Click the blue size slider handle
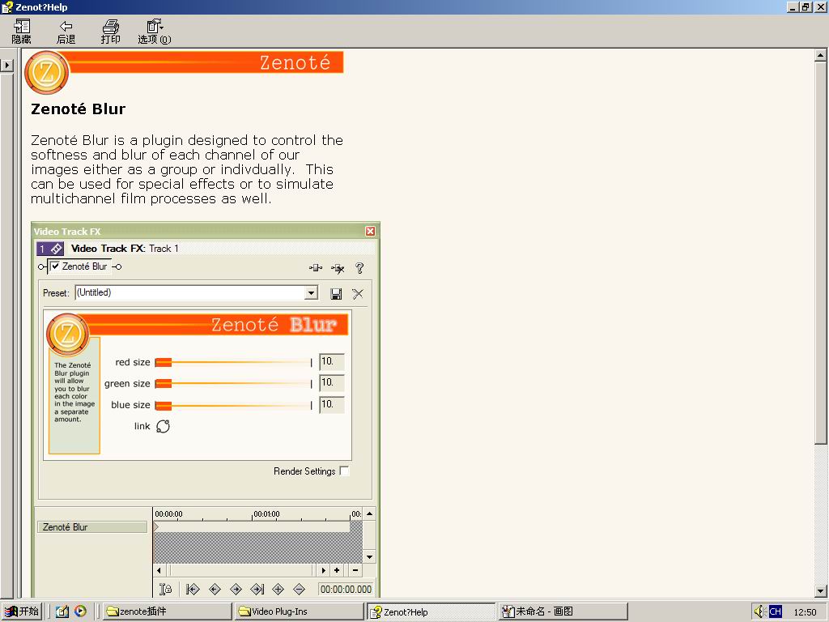829x622 pixels. point(164,405)
